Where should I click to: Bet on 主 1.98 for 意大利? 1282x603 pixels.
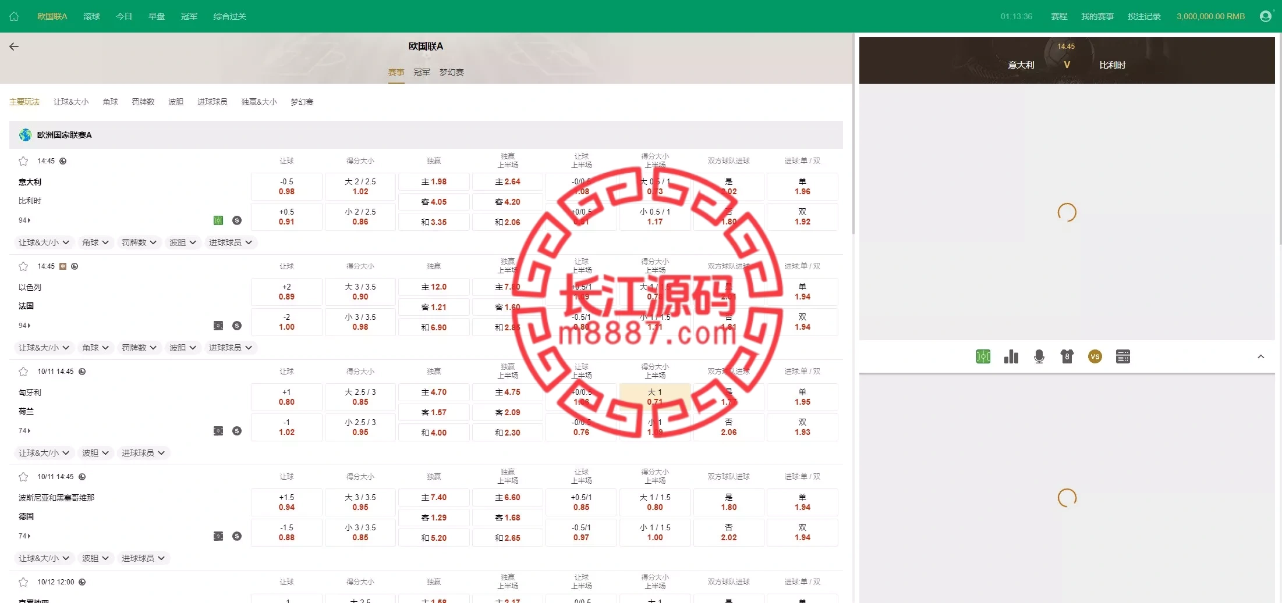(434, 182)
